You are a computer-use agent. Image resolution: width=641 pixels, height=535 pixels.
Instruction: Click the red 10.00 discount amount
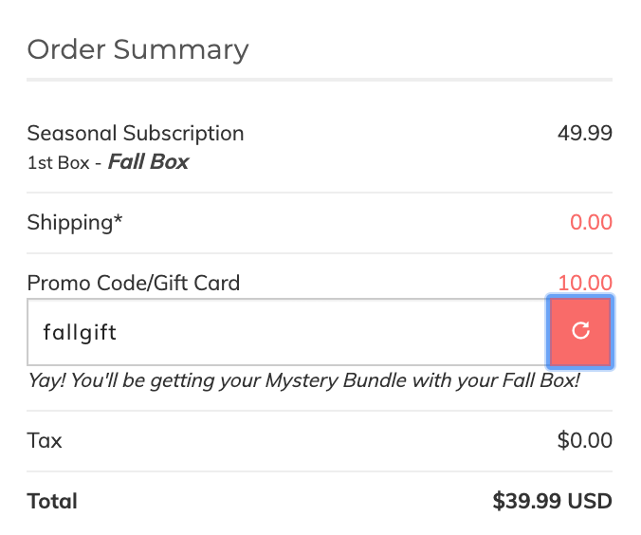[x=585, y=283]
